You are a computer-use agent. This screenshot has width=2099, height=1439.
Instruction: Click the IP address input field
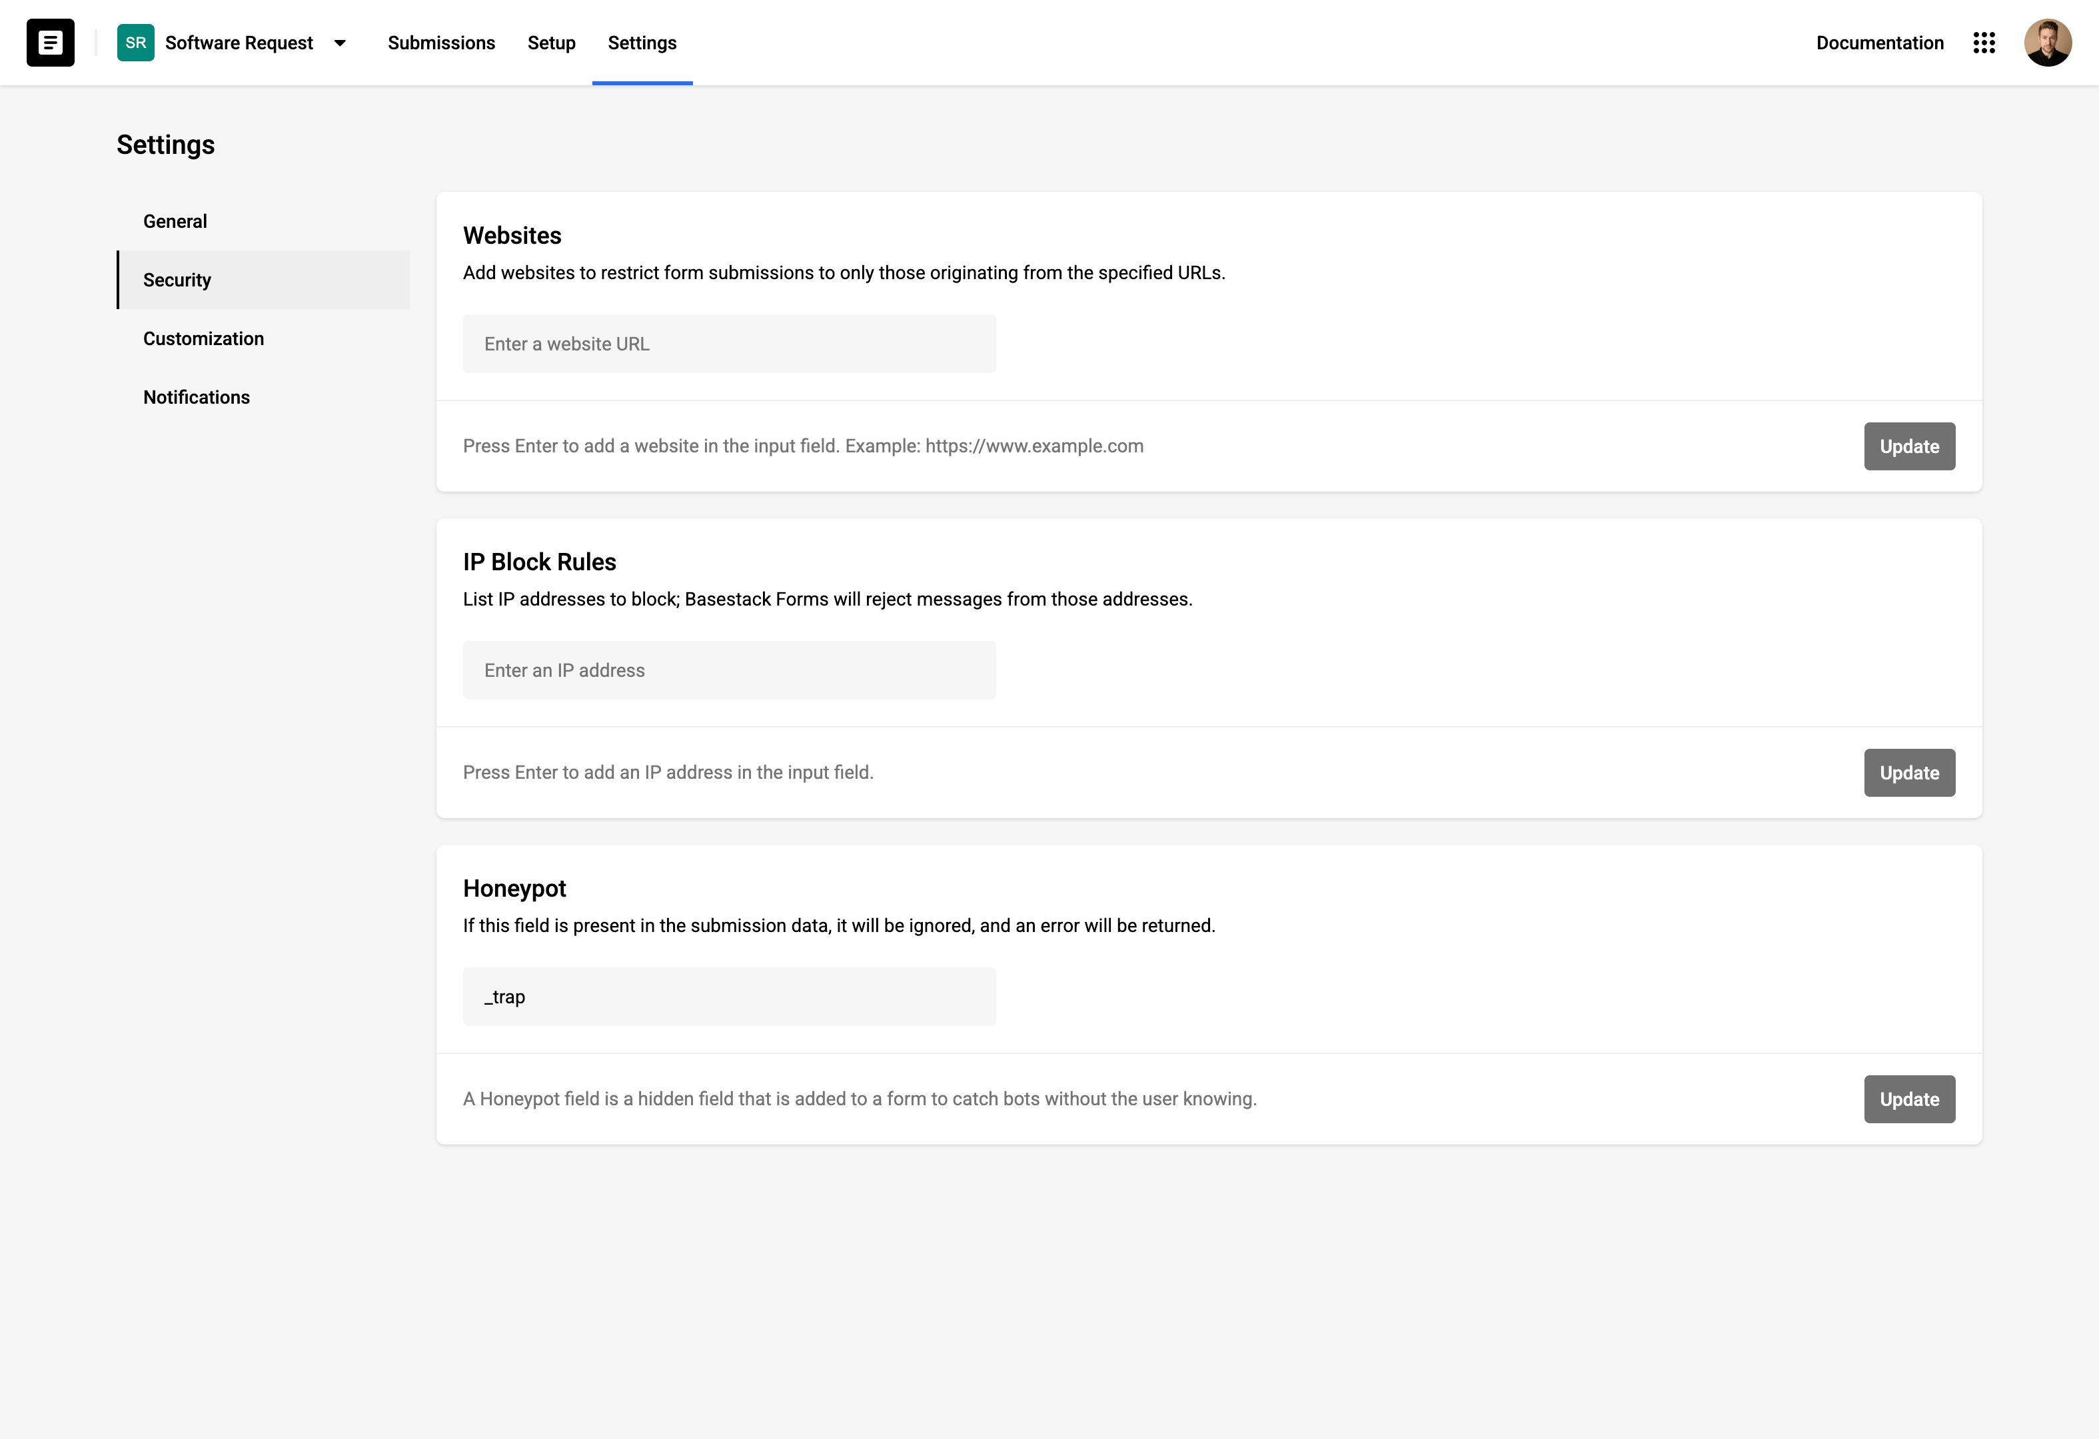[728, 670]
